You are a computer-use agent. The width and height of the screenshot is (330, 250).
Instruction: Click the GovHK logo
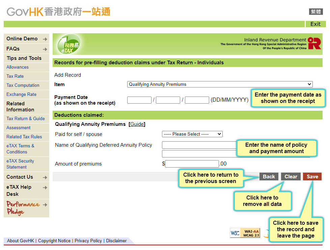pos(58,12)
